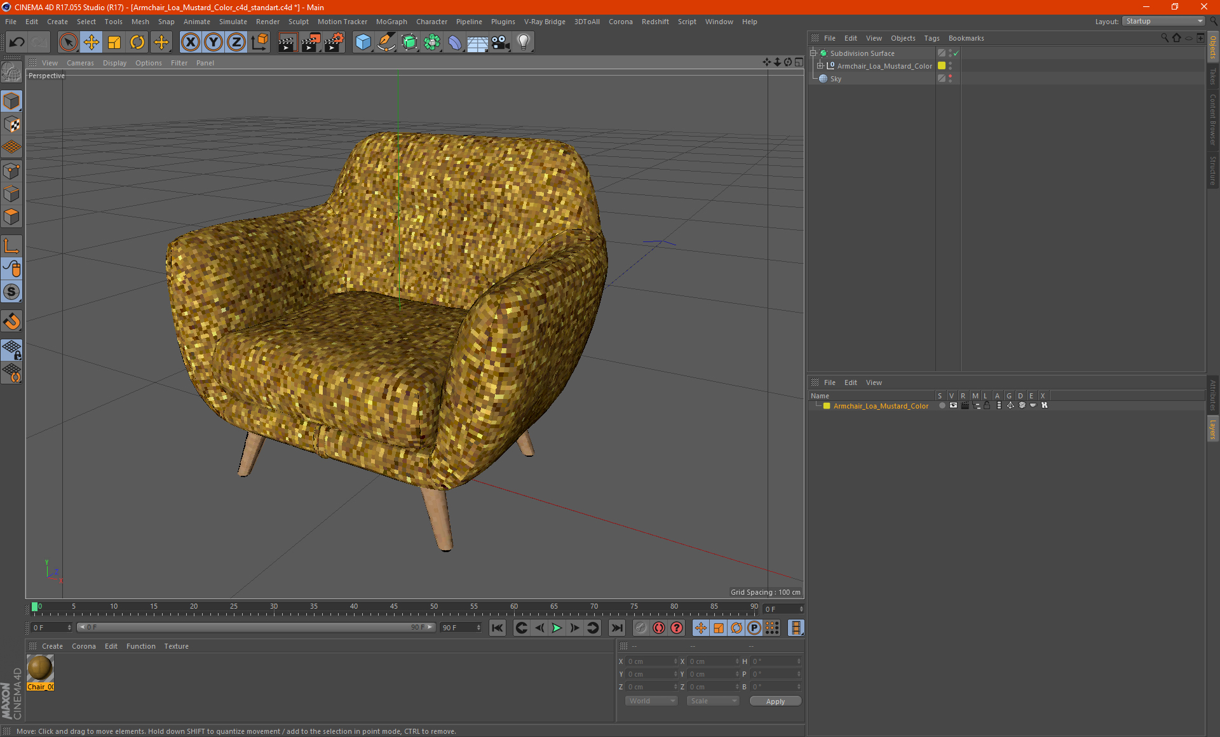This screenshot has width=1220, height=737.
Task: Toggle layer View eye icon
Action: (x=953, y=406)
